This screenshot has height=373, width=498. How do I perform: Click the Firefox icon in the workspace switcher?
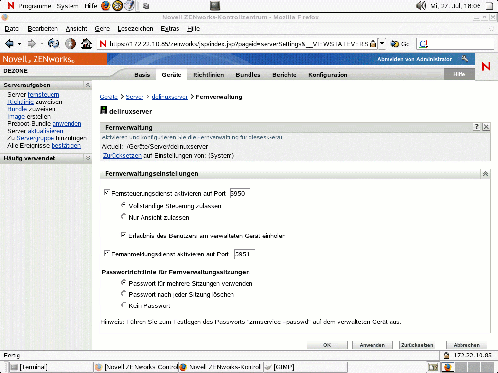tap(447, 367)
